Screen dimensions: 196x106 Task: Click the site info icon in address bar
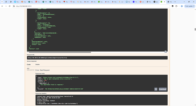coord(14,6)
